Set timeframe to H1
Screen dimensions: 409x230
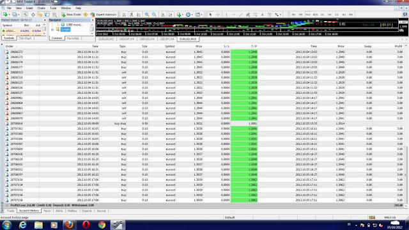pyautogui.click(x=322, y=15)
